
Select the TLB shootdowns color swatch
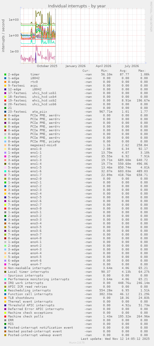coord(5,298)
